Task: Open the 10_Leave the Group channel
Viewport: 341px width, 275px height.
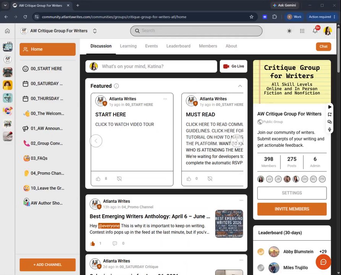Action: click(x=48, y=188)
